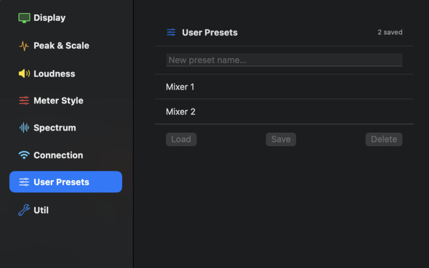The height and width of the screenshot is (268, 429).
Task: Open the Loudness settings page
Action: pyautogui.click(x=54, y=73)
